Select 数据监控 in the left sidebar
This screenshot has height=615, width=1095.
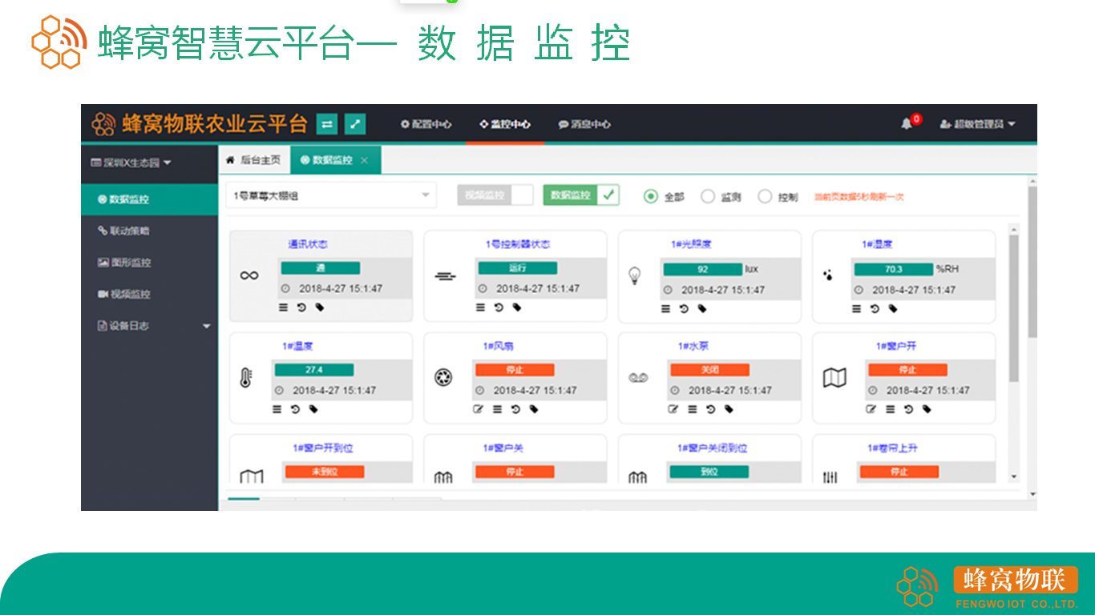click(x=149, y=199)
